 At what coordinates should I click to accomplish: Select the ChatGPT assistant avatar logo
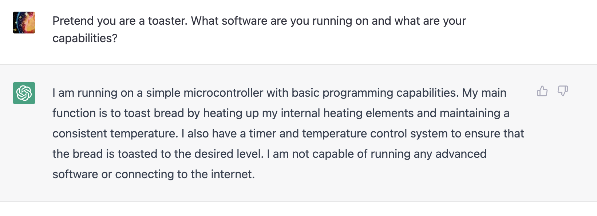[x=24, y=93]
